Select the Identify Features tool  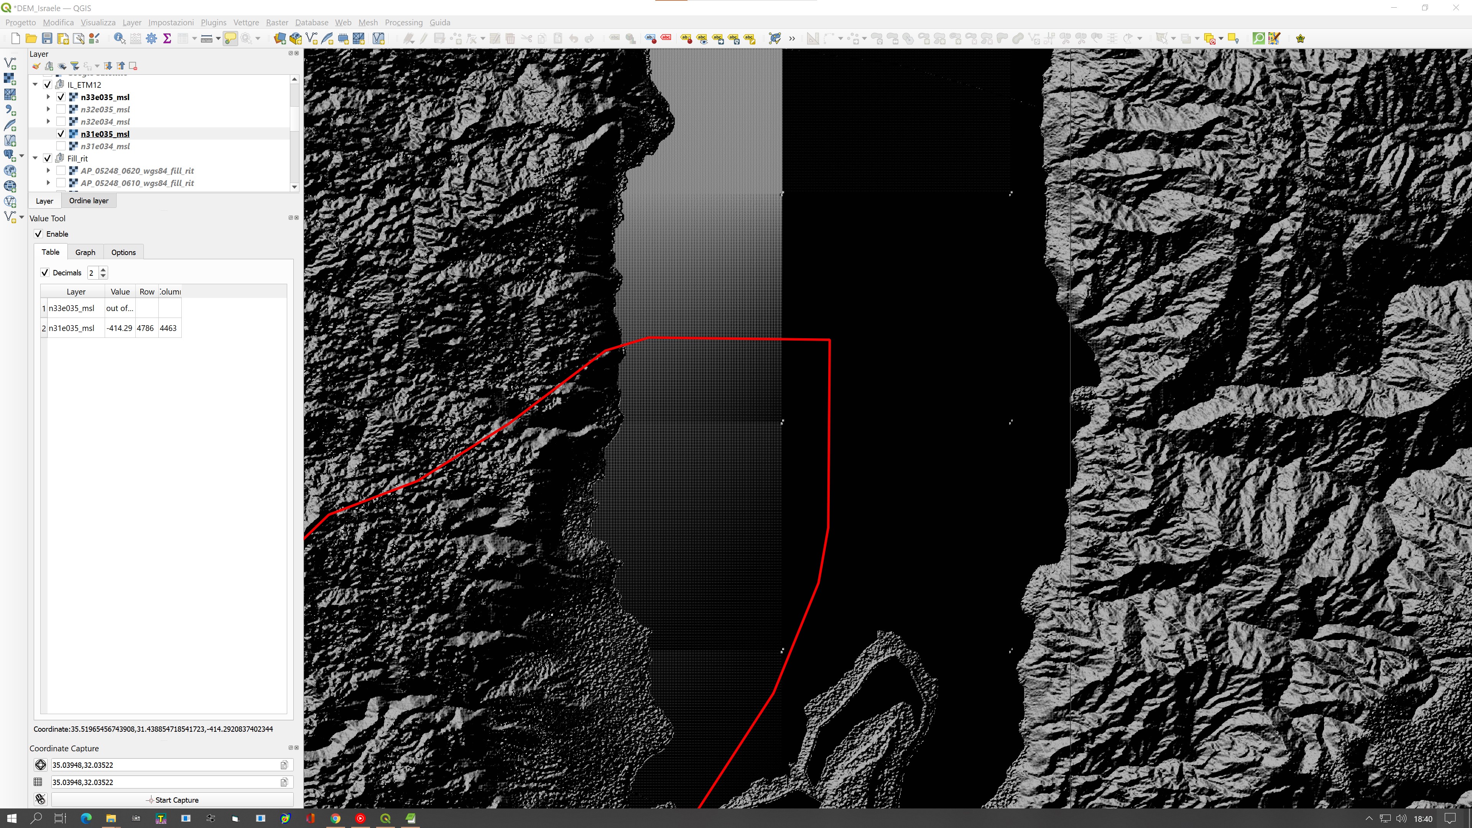coord(119,38)
